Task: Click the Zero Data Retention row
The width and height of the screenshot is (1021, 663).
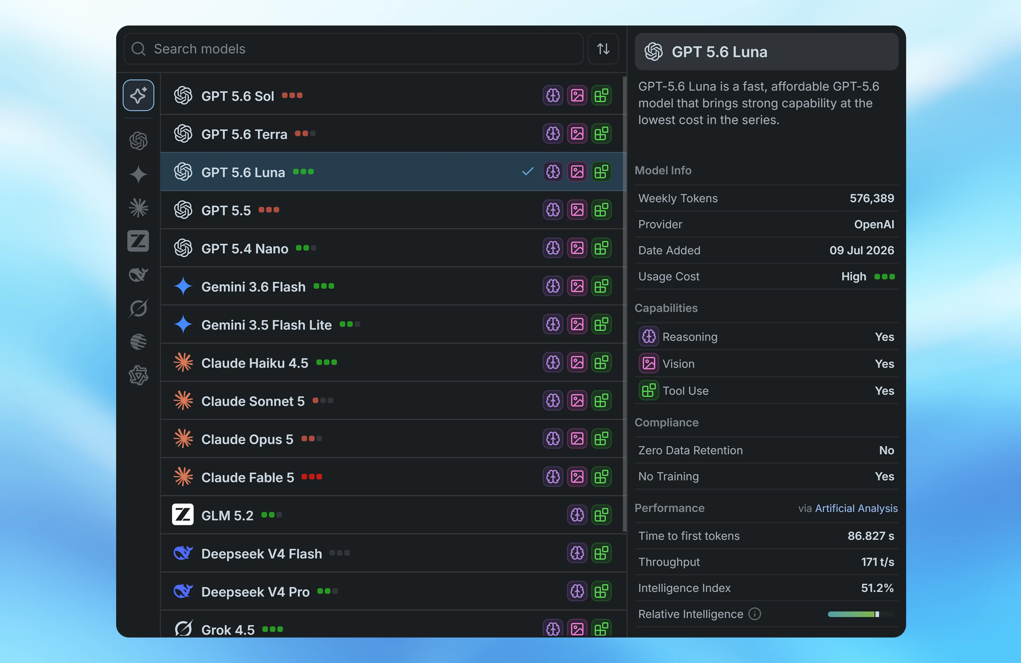Action: [x=766, y=450]
